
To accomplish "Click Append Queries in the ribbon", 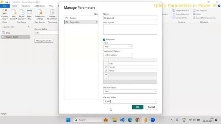I will point(181,14).
